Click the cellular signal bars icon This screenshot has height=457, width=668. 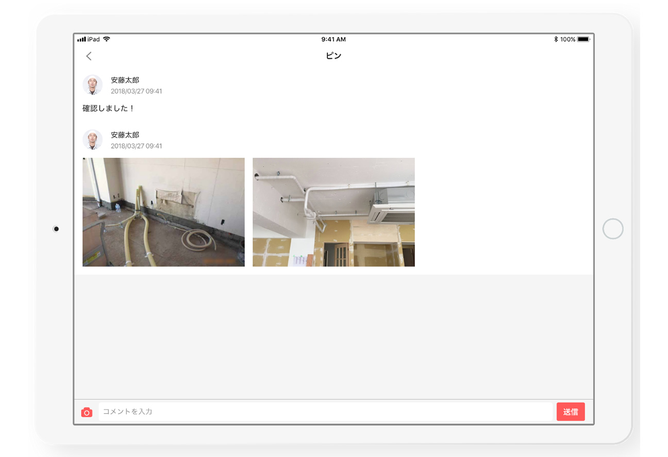tap(81, 39)
